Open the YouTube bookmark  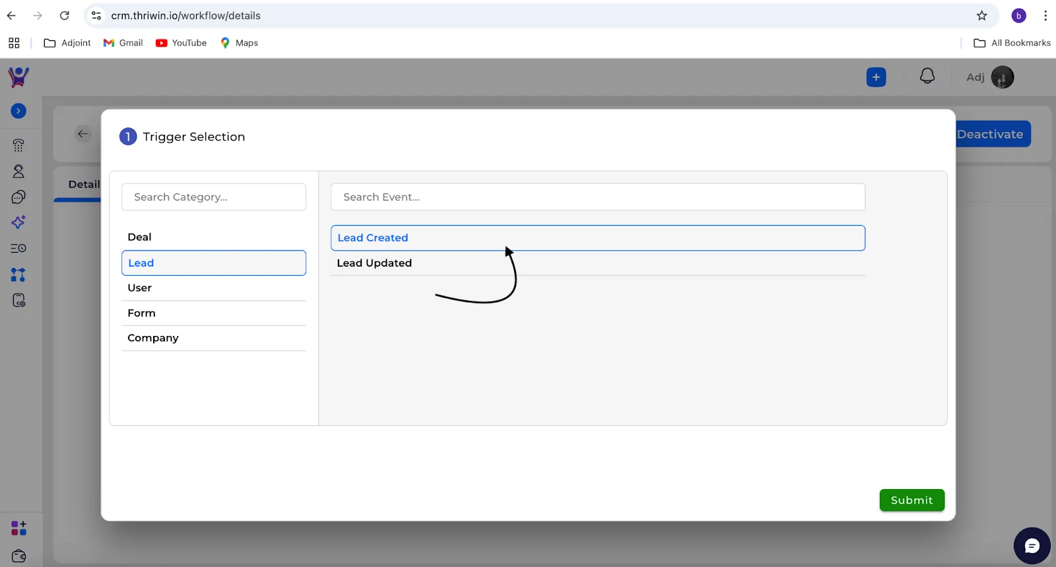point(181,43)
